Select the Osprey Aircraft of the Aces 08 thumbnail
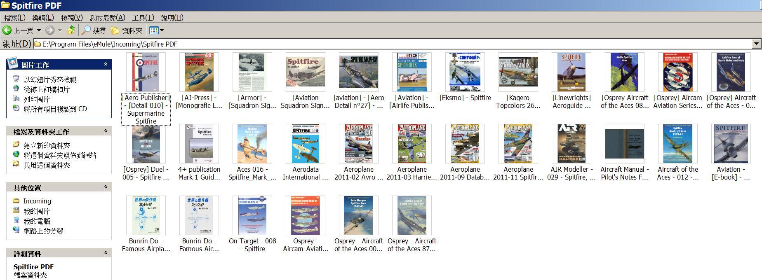Viewport: 762px width, 280px height. coord(625,72)
